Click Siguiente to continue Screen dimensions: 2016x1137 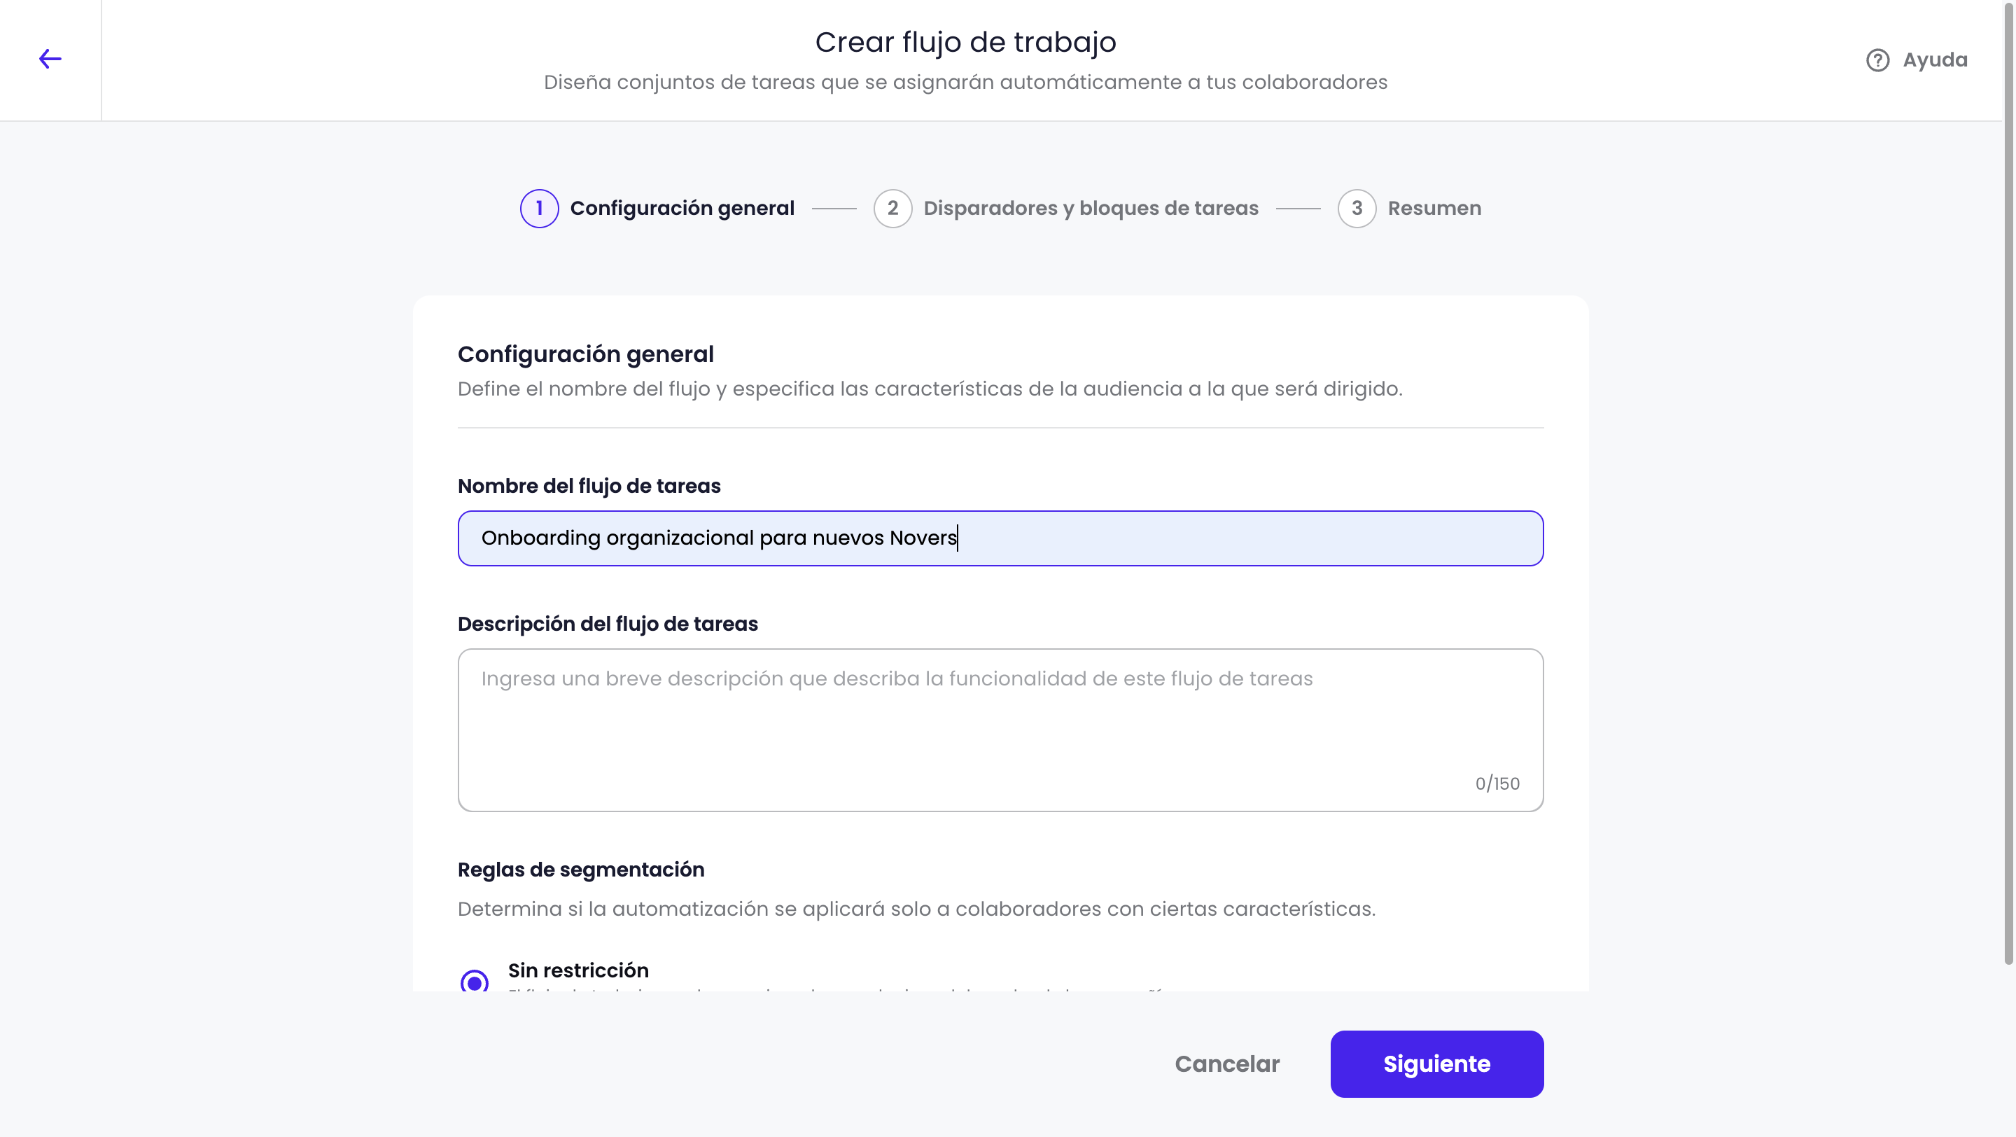pos(1437,1064)
